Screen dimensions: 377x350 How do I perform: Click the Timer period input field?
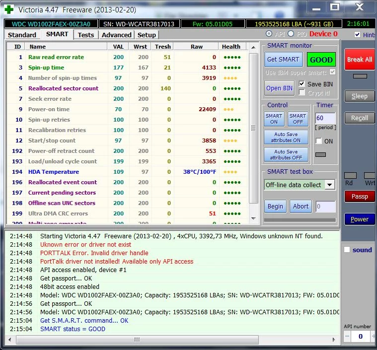click(325, 118)
